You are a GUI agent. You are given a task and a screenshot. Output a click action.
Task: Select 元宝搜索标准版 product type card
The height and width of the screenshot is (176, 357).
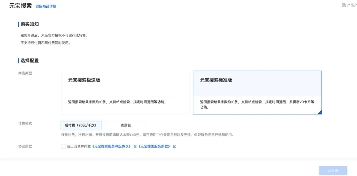click(x=257, y=92)
